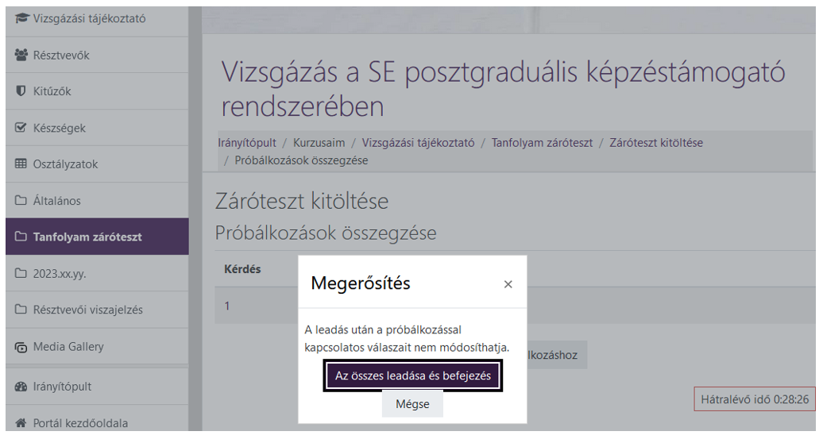Screen dimensions: 823x439
Task: Open the 2023.xx.yy. section folder
Action: point(60,274)
